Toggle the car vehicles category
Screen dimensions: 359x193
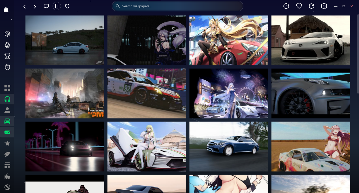(7, 121)
